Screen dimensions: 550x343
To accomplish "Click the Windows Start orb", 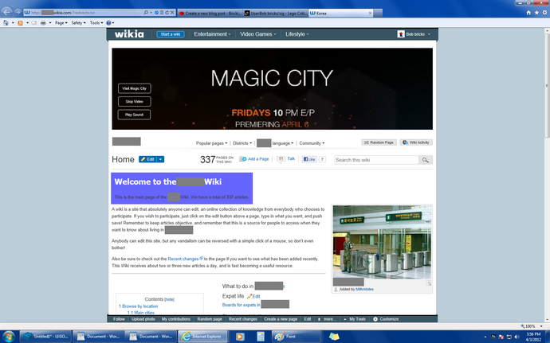I will pos(9,337).
